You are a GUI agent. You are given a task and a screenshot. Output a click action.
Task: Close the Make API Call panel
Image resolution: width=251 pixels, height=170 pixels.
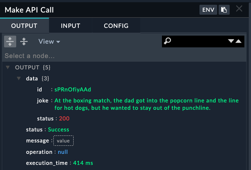tap(239, 8)
